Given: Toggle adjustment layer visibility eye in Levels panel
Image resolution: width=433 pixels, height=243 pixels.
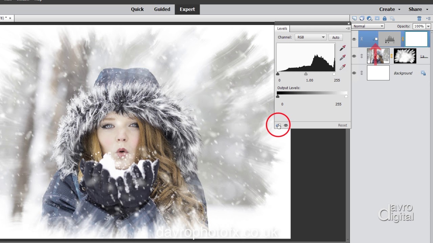Looking at the screenshot, I should pos(286,125).
